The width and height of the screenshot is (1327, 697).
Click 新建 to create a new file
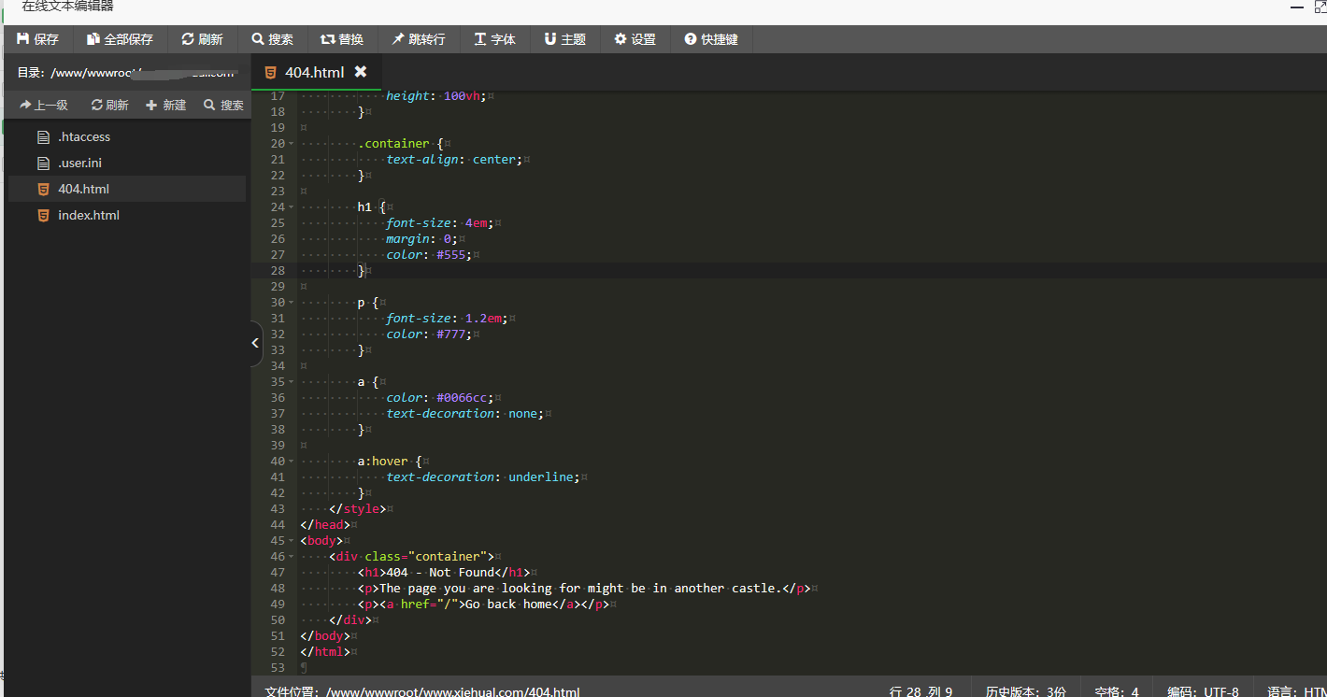166,105
